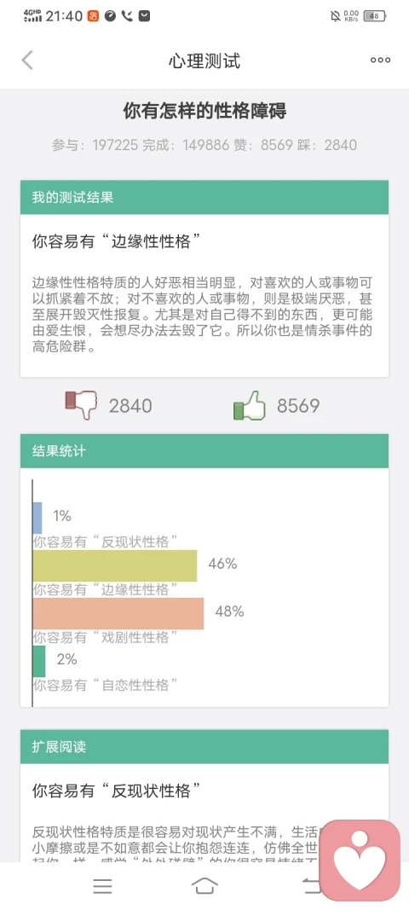Image resolution: width=409 pixels, height=910 pixels.
Task: Tap the thumbs-down dislike icon
Action: tap(81, 405)
